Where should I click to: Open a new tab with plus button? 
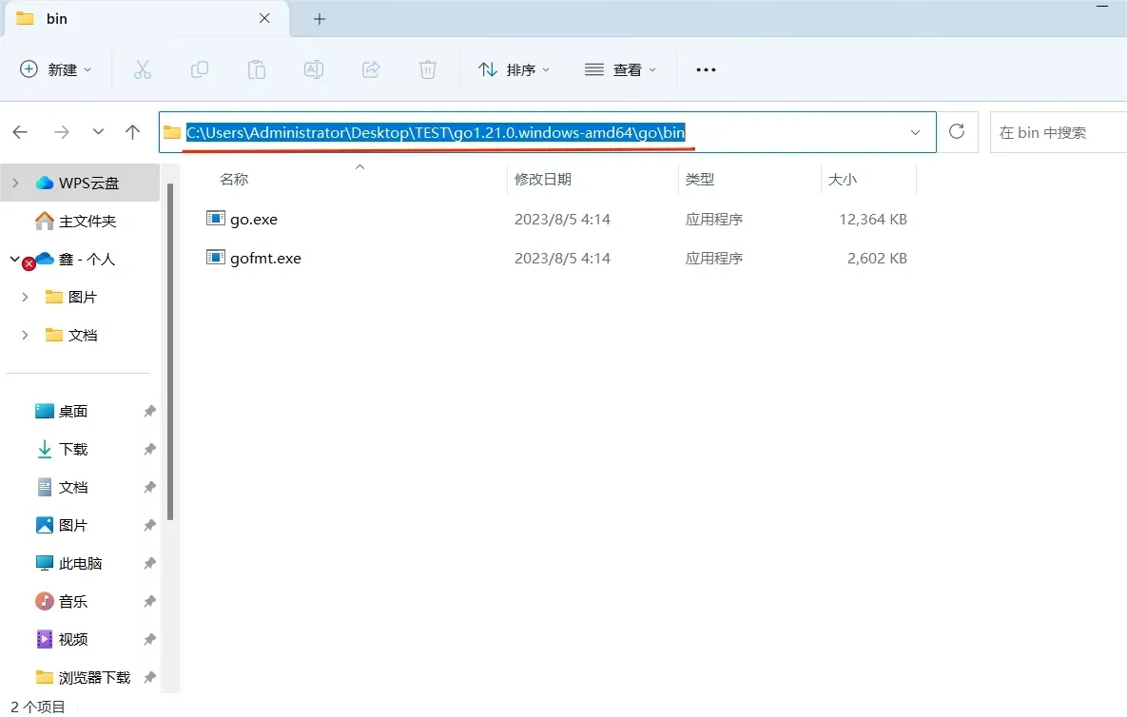[320, 19]
